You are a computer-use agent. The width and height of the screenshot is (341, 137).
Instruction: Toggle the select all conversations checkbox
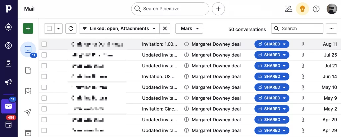coord(49,29)
